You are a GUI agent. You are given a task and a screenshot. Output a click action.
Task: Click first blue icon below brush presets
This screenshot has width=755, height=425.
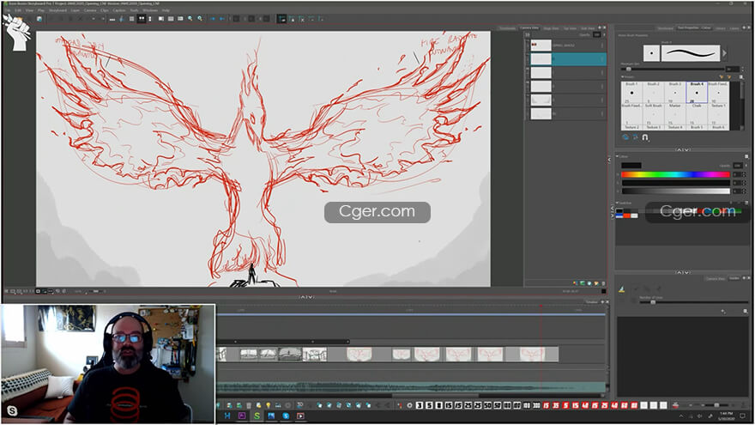(x=625, y=137)
